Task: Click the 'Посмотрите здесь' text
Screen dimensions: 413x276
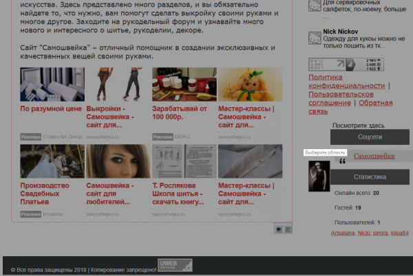Action: (x=359, y=126)
